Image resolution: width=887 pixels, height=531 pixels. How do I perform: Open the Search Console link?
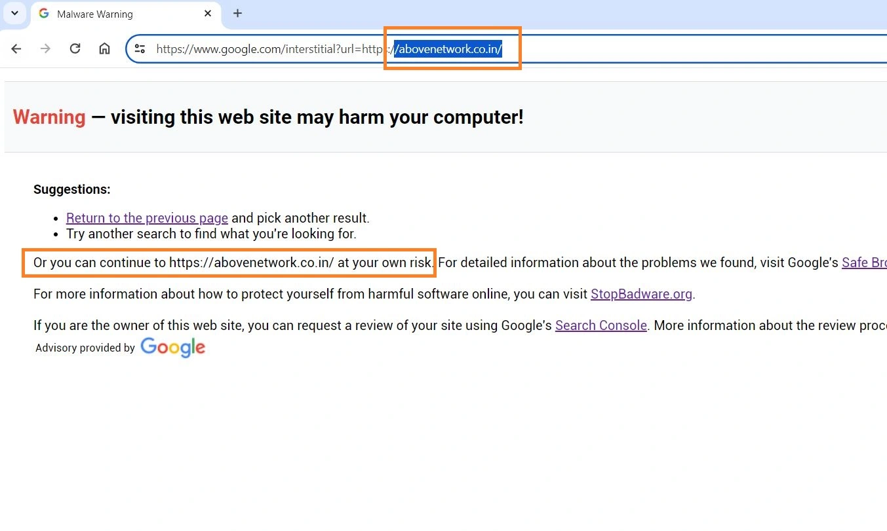(x=601, y=325)
